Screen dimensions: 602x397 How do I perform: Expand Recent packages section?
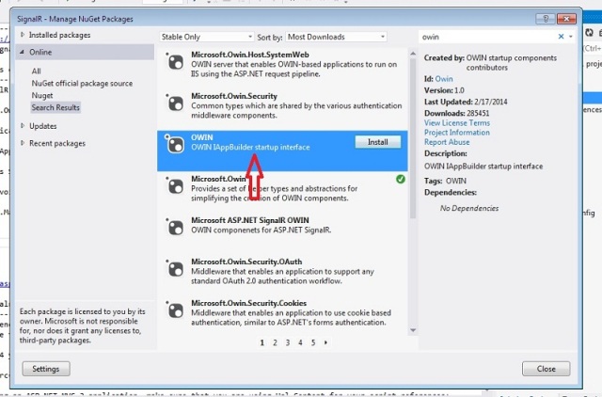pyautogui.click(x=23, y=143)
